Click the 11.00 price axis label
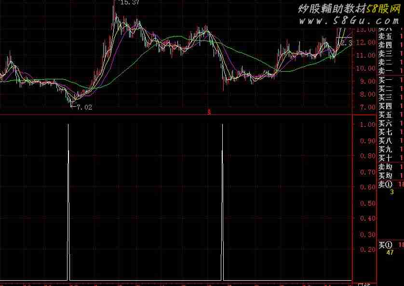 tap(365, 55)
